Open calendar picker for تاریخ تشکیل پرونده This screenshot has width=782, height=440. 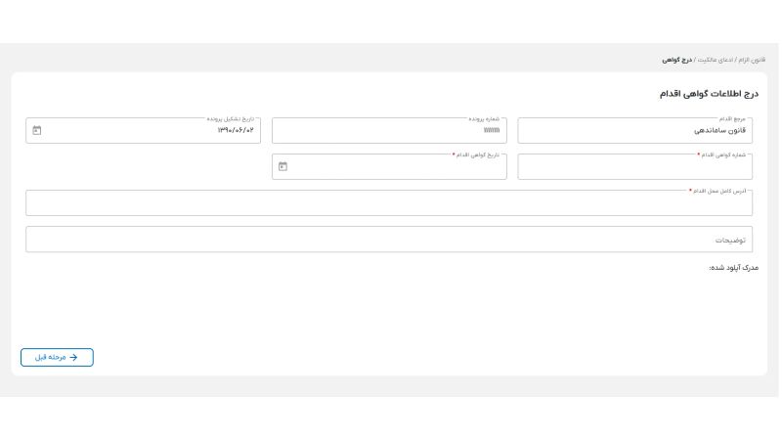[37, 130]
